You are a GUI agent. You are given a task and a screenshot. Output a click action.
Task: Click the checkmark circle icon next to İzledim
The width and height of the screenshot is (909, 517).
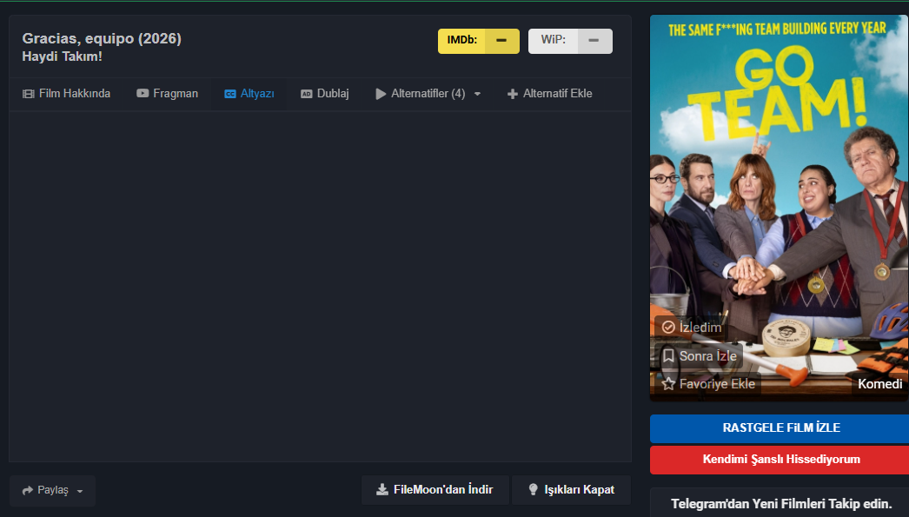click(x=668, y=328)
